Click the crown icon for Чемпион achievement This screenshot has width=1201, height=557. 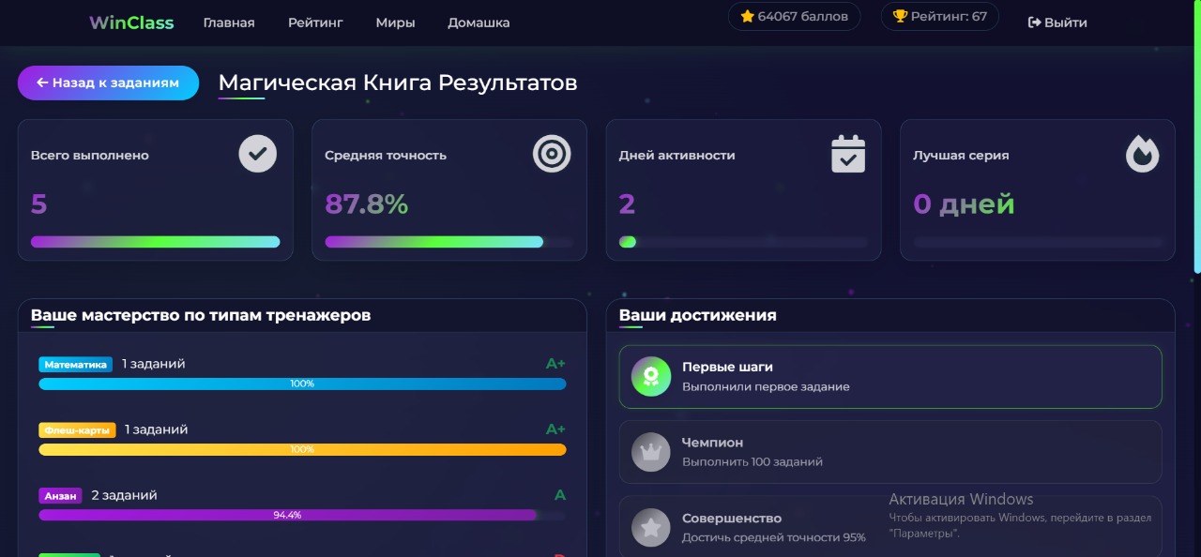(651, 452)
